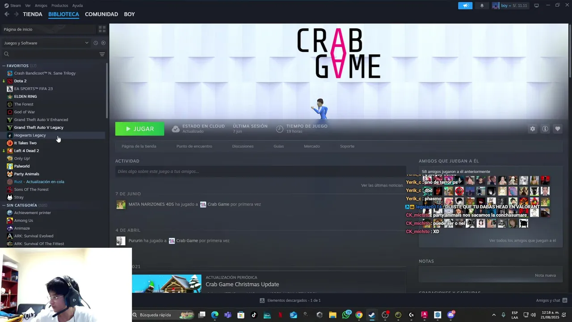
Task: Select Rust with queued update
Action: coord(39,182)
